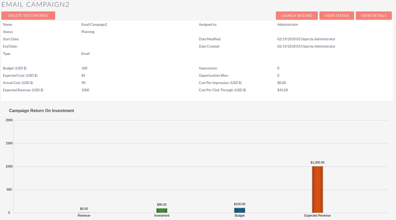
Task: Click the Actual Cost value 90
Action: 83,83
